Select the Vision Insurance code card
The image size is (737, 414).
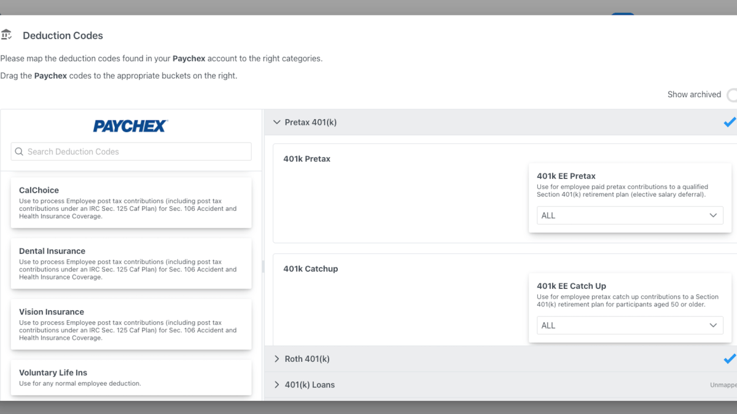[x=131, y=324]
